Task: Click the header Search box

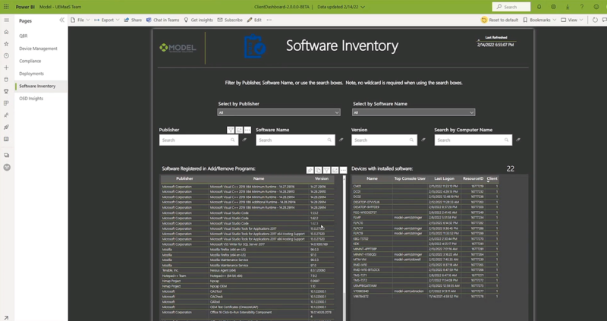Action: pyautogui.click(x=511, y=7)
